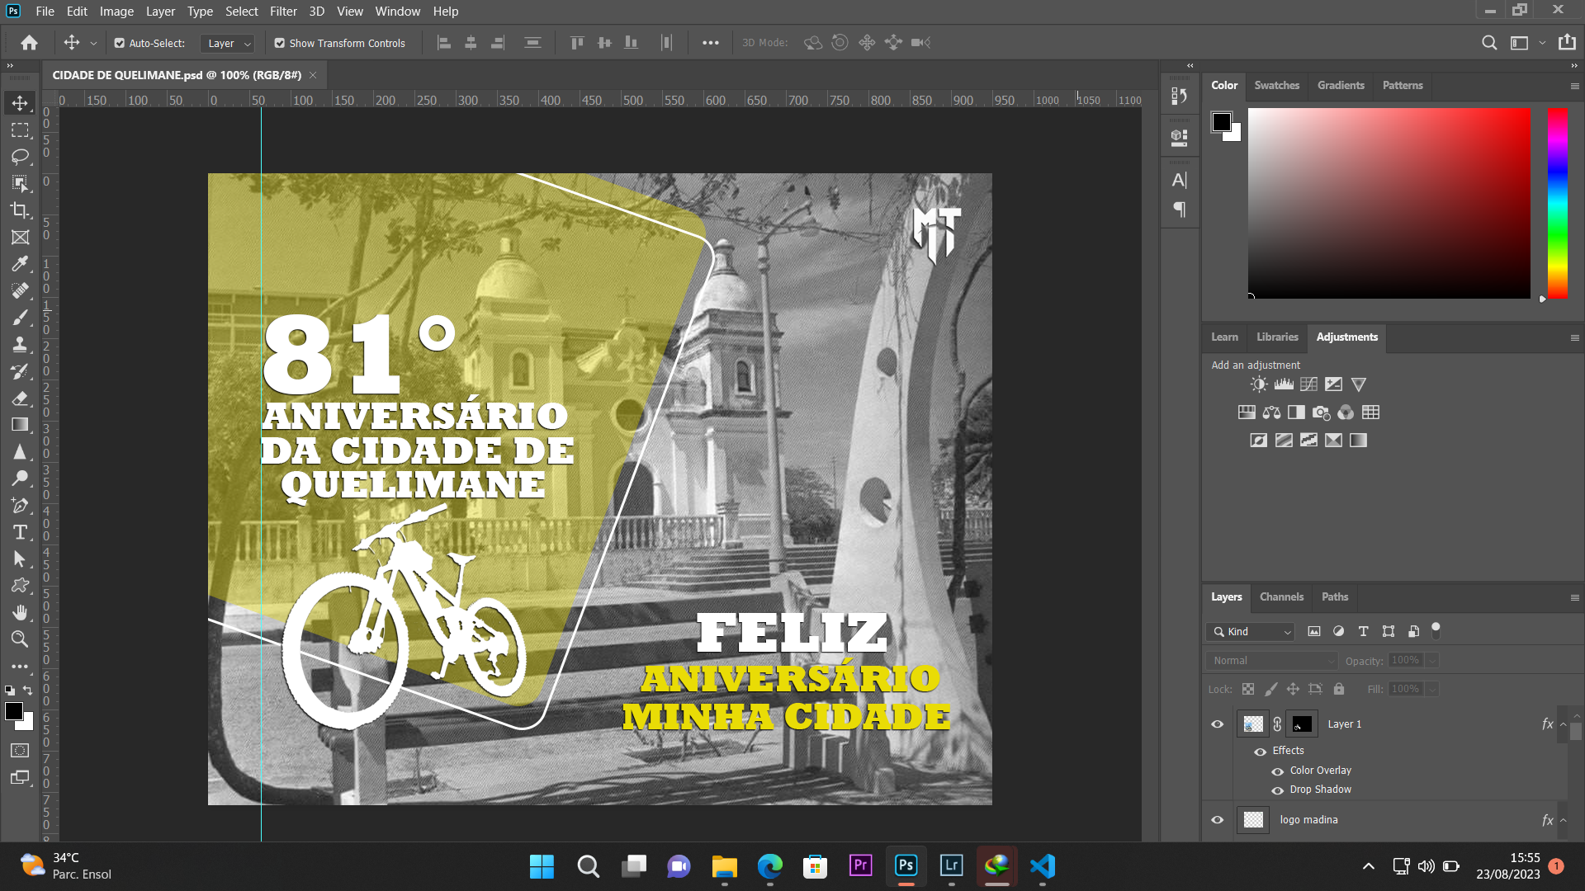Add a Brightness/Contrast adjustment
1585x891 pixels.
click(x=1258, y=384)
